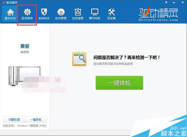Click the green 一键体检 button
The image size is (187, 137).
119,83
